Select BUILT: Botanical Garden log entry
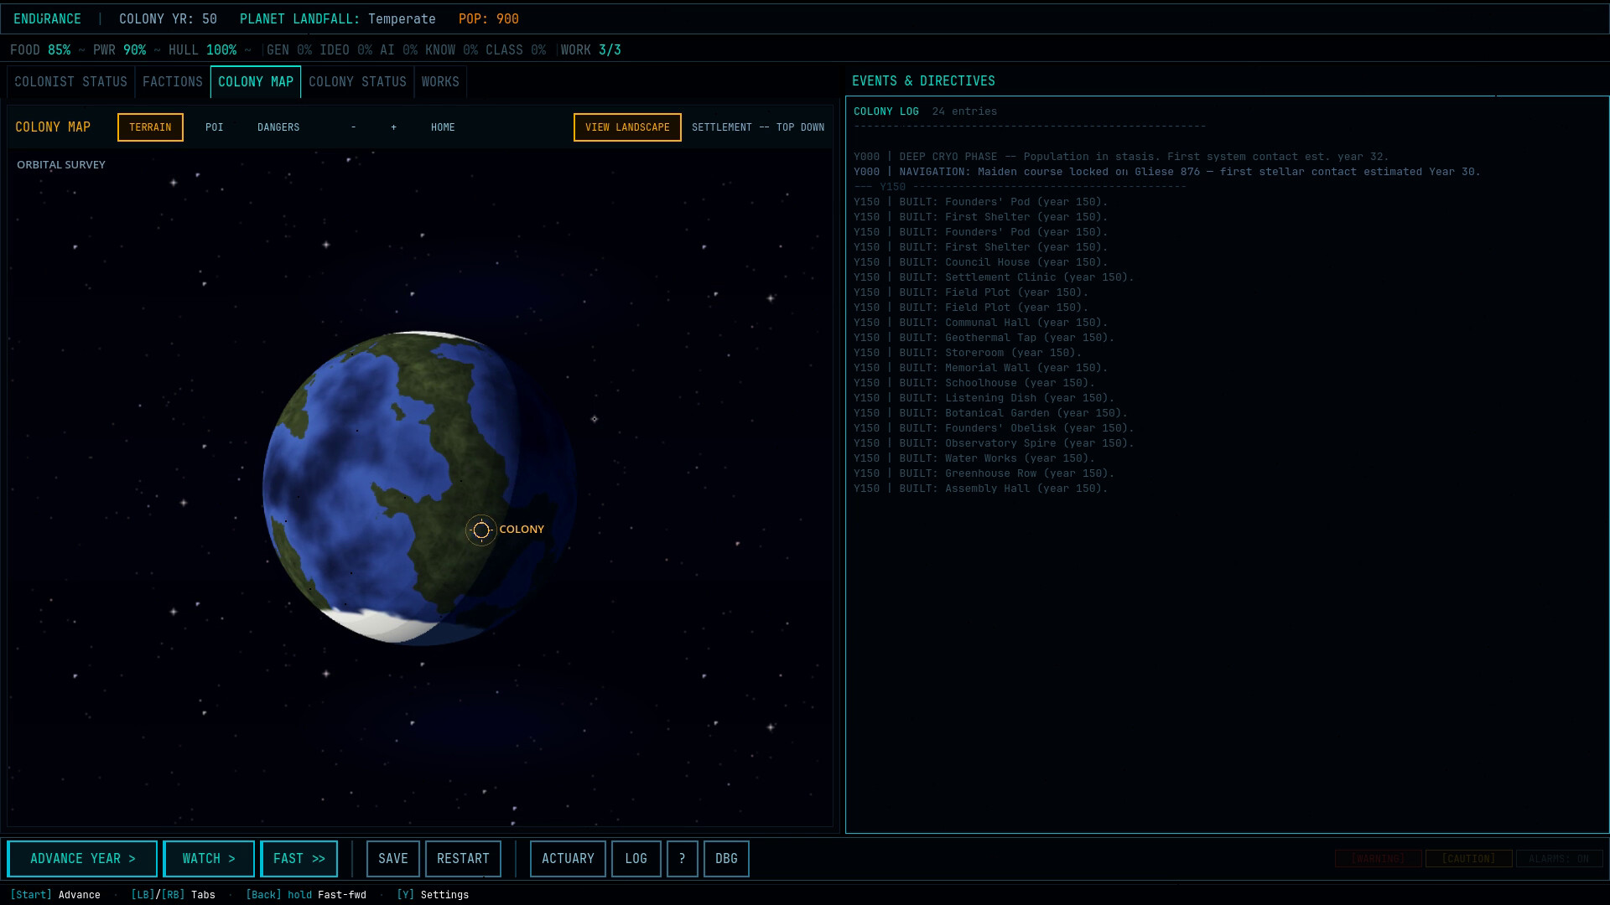Image resolution: width=1610 pixels, height=905 pixels. pyautogui.click(x=991, y=413)
